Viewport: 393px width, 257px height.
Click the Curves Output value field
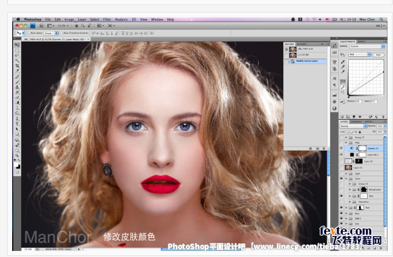click(x=358, y=101)
